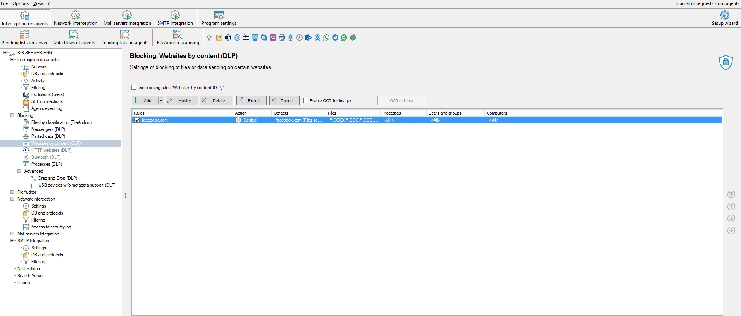Click the Viber icon in the toolbar
The height and width of the screenshot is (316, 741).
click(273, 38)
